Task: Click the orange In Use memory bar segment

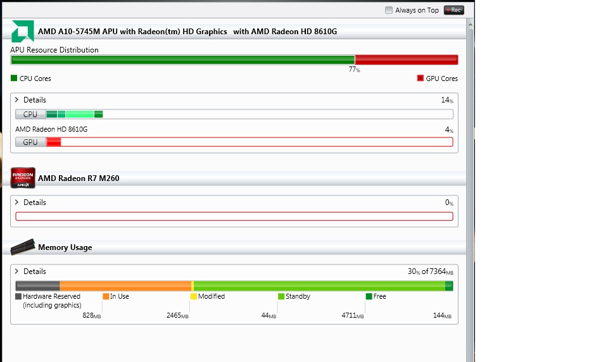Action: pos(125,286)
